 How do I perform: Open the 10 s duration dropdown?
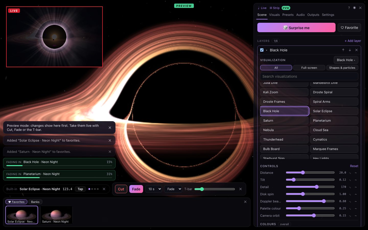(154, 189)
